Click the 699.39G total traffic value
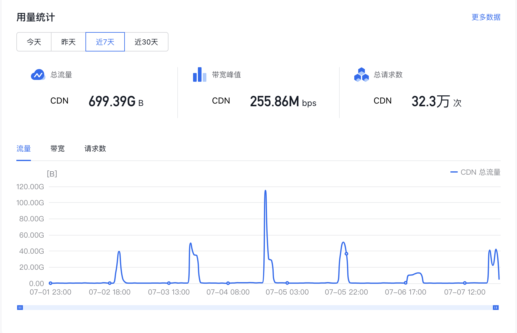The height and width of the screenshot is (333, 517). pyautogui.click(x=112, y=101)
